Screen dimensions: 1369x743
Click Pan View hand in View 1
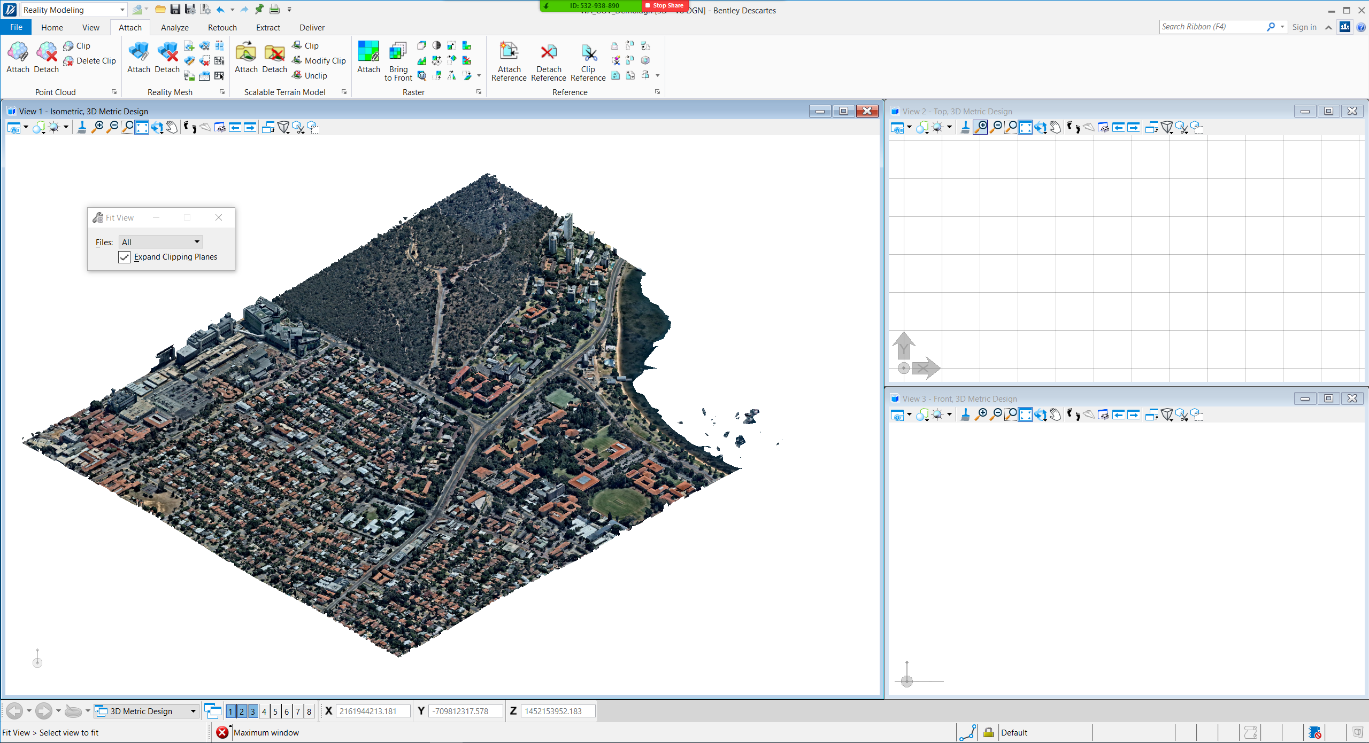172,127
